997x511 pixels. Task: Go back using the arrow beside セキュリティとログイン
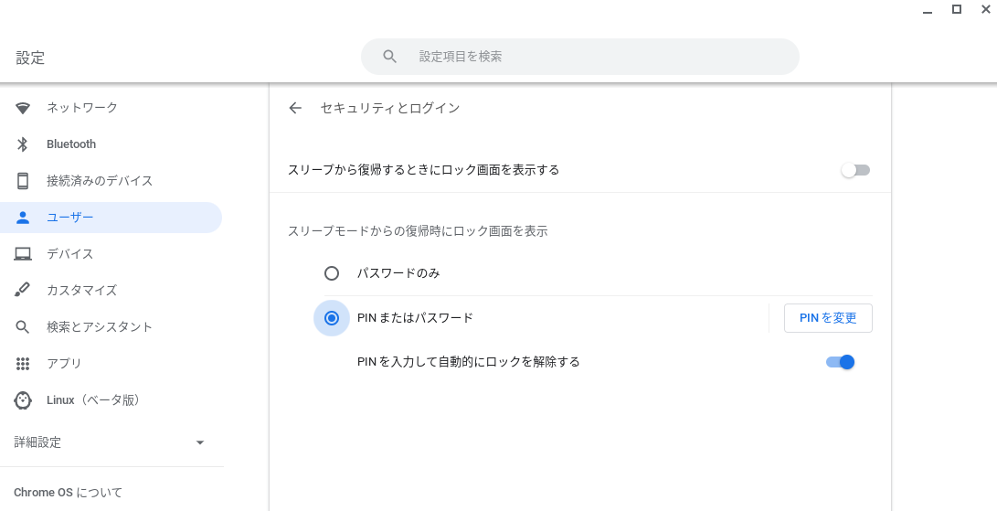(x=295, y=108)
